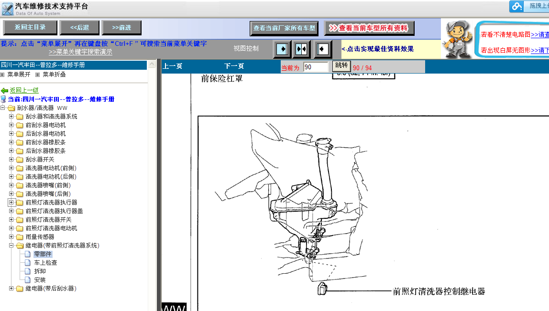Go to previous page via 上一页

click(x=172, y=66)
